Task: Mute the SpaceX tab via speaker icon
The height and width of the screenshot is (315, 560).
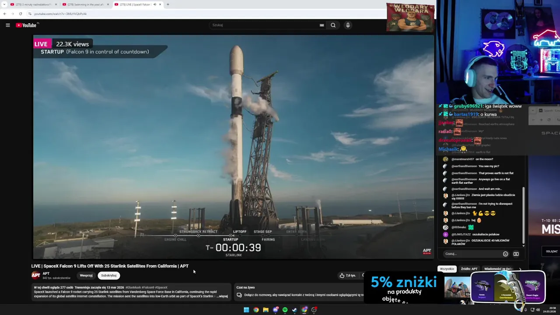Action: pyautogui.click(x=154, y=4)
